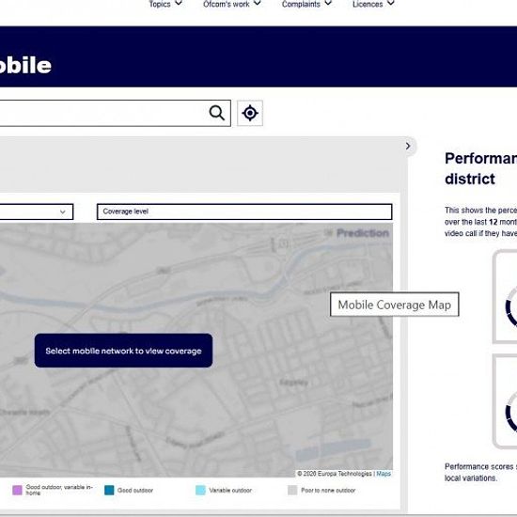Open the Ofcom's work menu
The height and width of the screenshot is (517, 517).
click(x=232, y=4)
